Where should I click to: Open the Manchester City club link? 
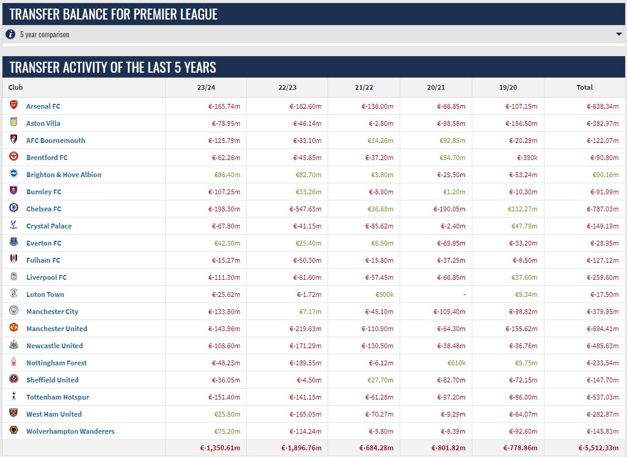52,312
